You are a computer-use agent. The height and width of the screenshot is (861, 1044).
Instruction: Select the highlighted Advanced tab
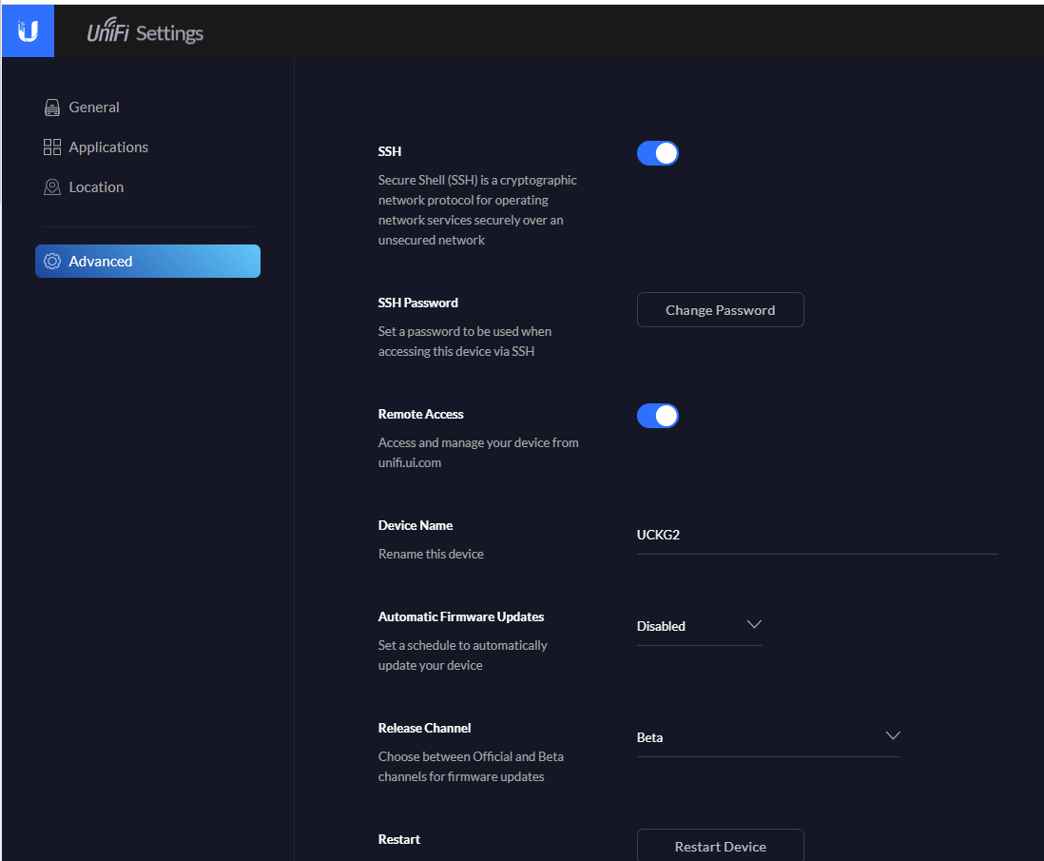click(x=147, y=262)
